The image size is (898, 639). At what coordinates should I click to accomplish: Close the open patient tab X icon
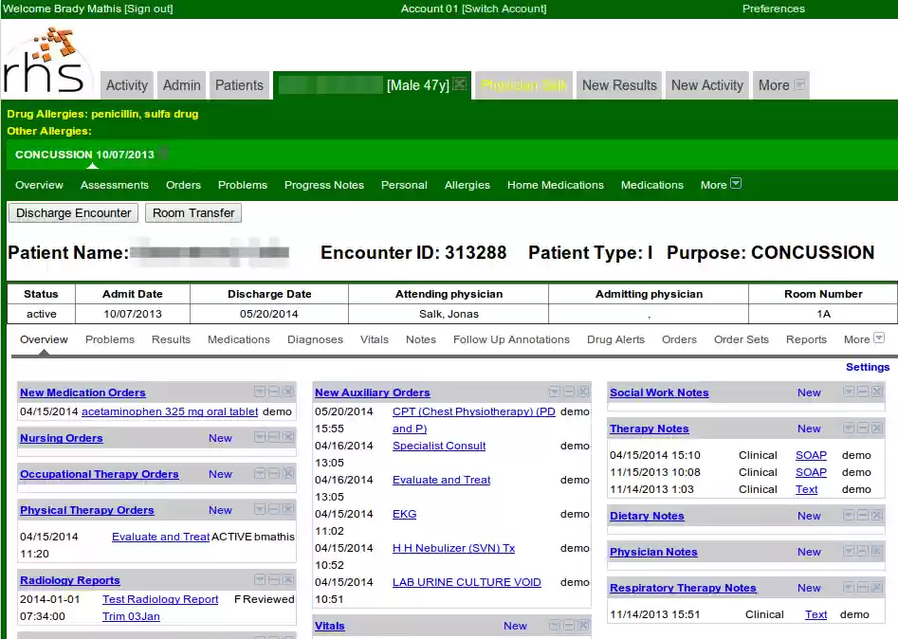coord(459,83)
